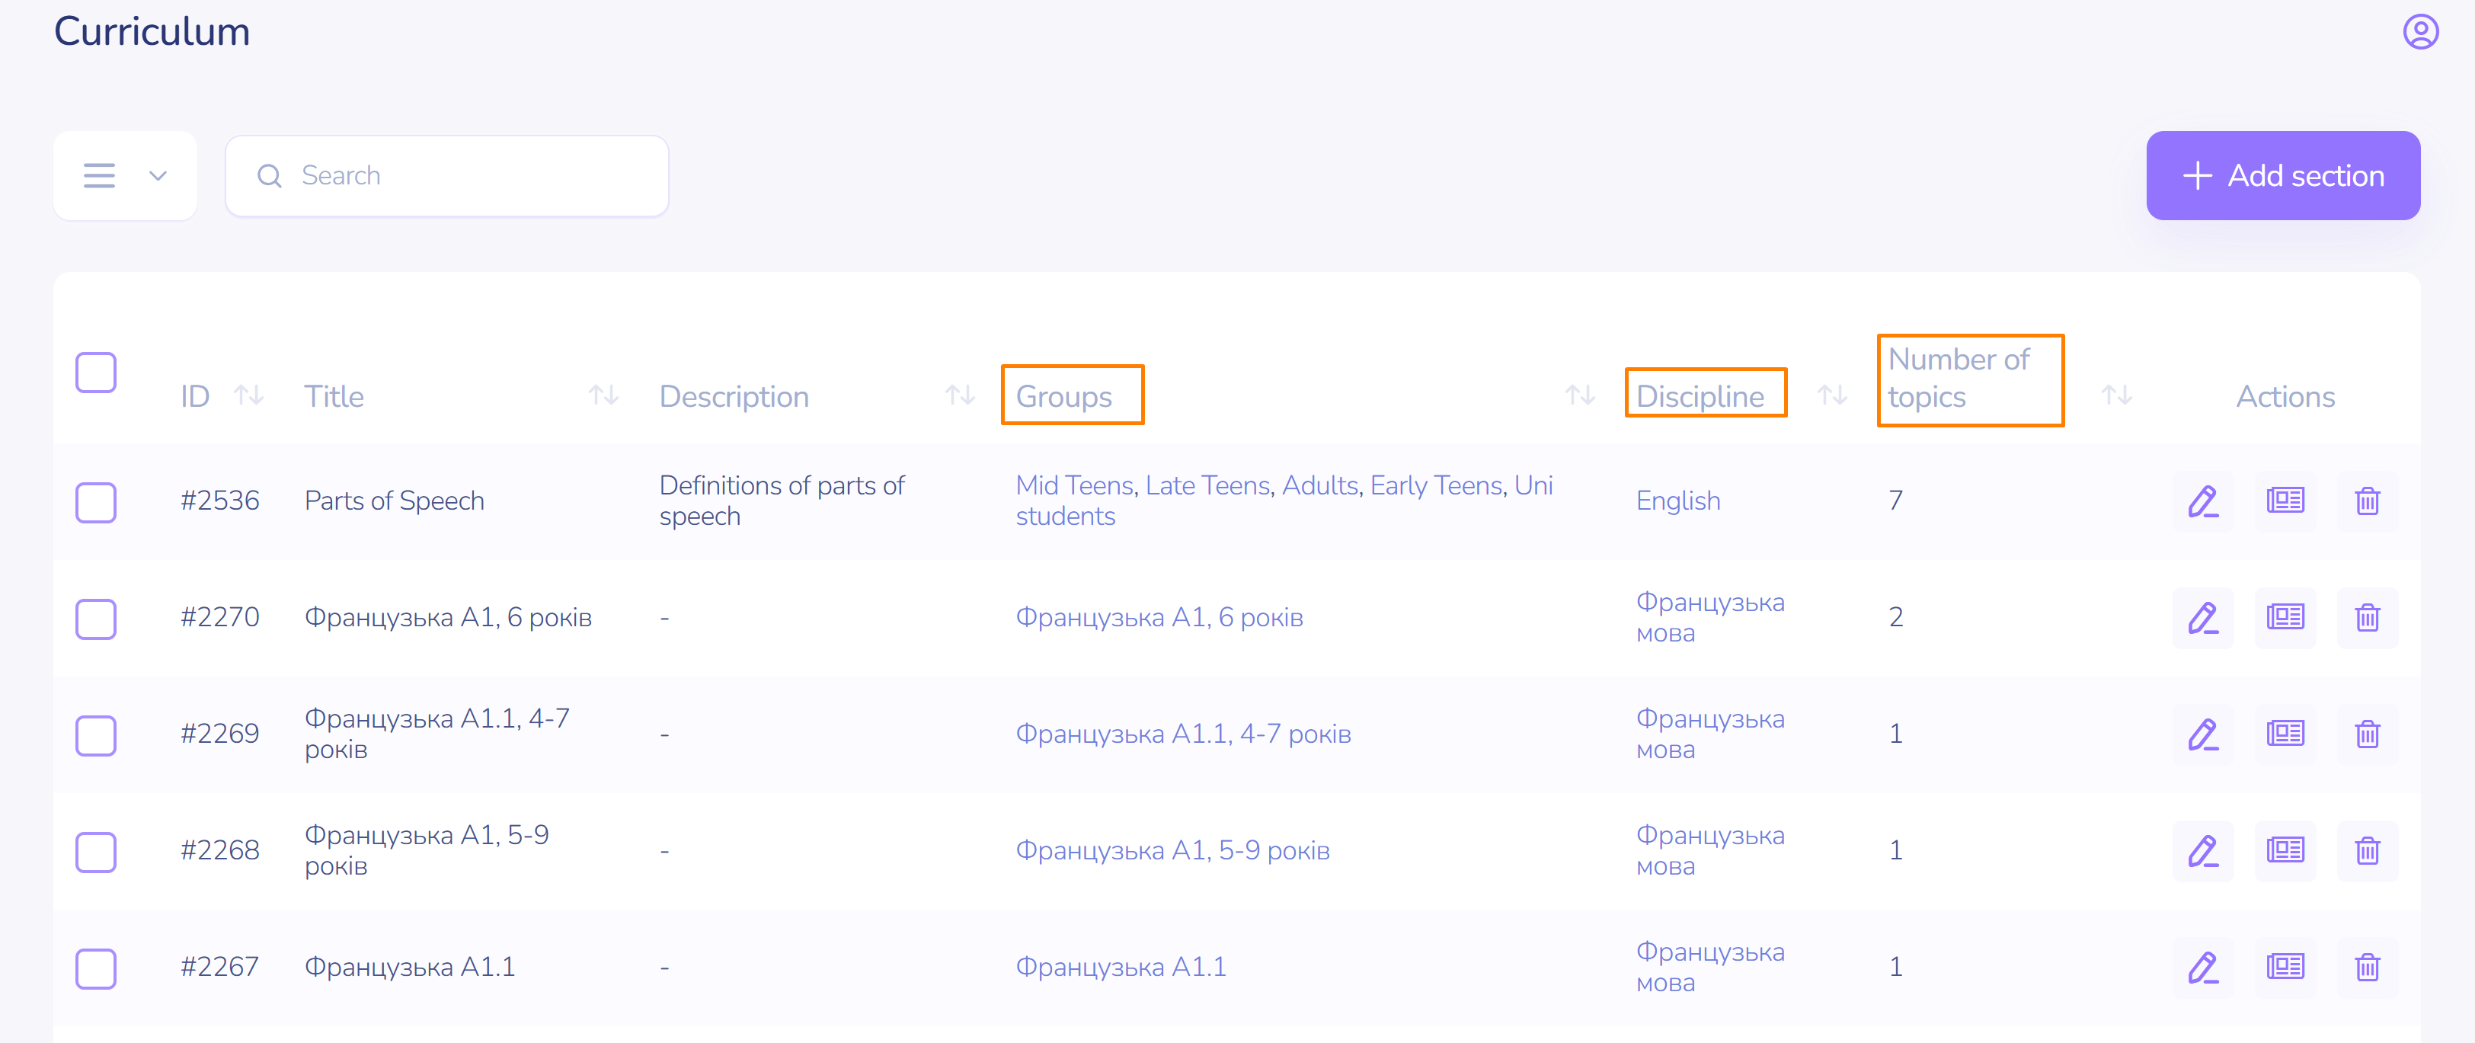2475x1043 pixels.
Task: Edit section #2267 Французька A1.1
Action: 2202,967
